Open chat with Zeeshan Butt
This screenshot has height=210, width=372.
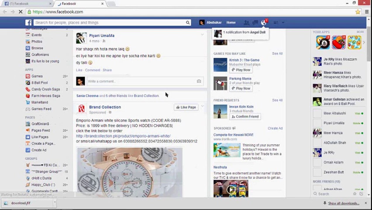[x=338, y=172]
